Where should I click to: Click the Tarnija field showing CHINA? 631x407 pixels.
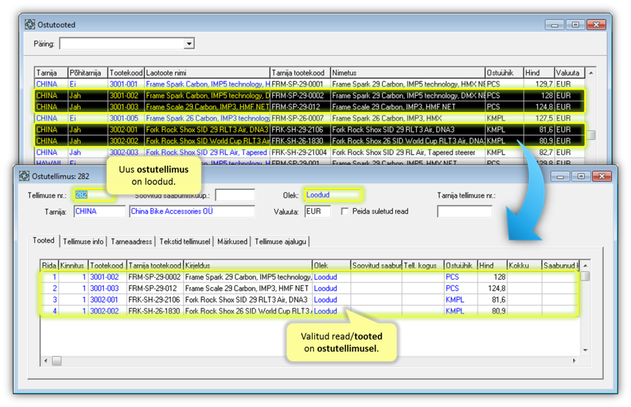99,211
